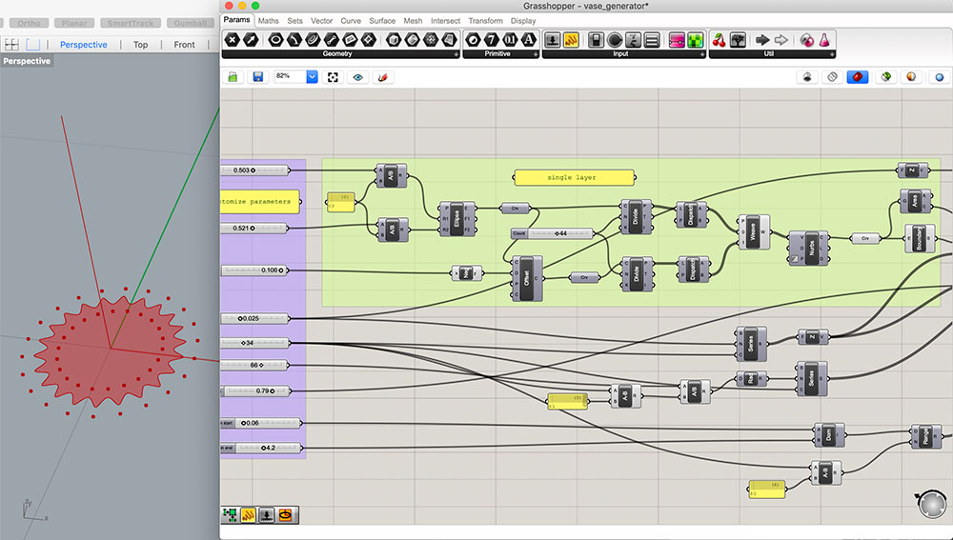953x540 pixels.
Task: Open the 82% zoom level dropdown
Action: tap(312, 76)
